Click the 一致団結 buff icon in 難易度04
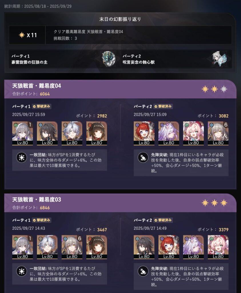This screenshot has height=293, width=241. click(x=22, y=157)
